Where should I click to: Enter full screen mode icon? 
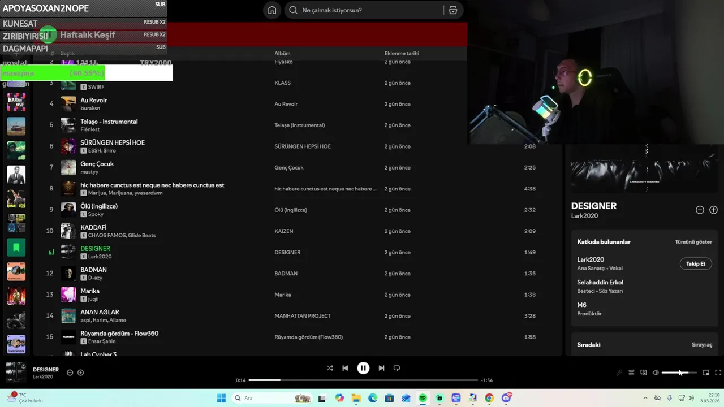(718, 373)
